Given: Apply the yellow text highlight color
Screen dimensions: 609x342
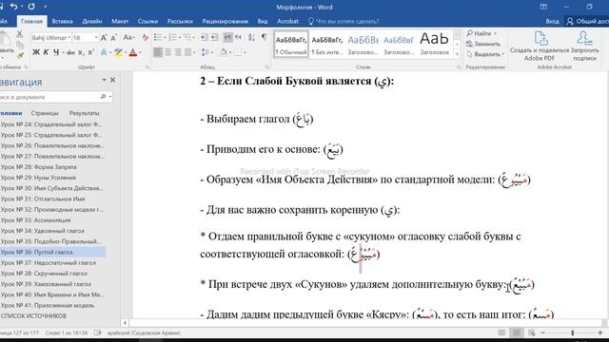Looking at the screenshot, I should (x=118, y=52).
